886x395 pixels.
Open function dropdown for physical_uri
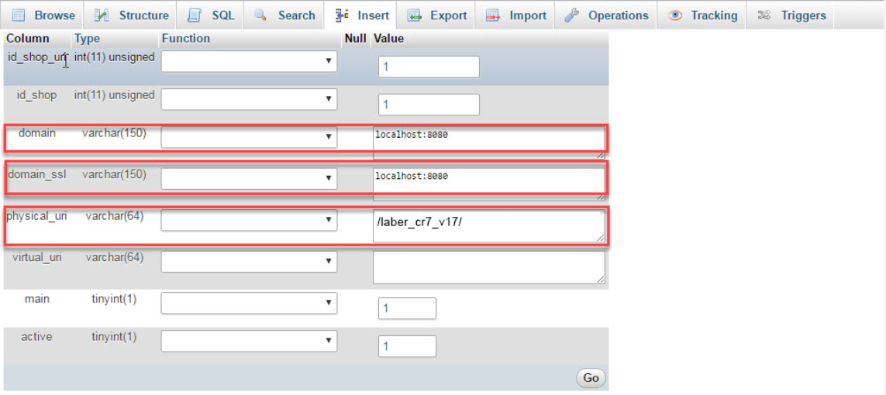249,219
